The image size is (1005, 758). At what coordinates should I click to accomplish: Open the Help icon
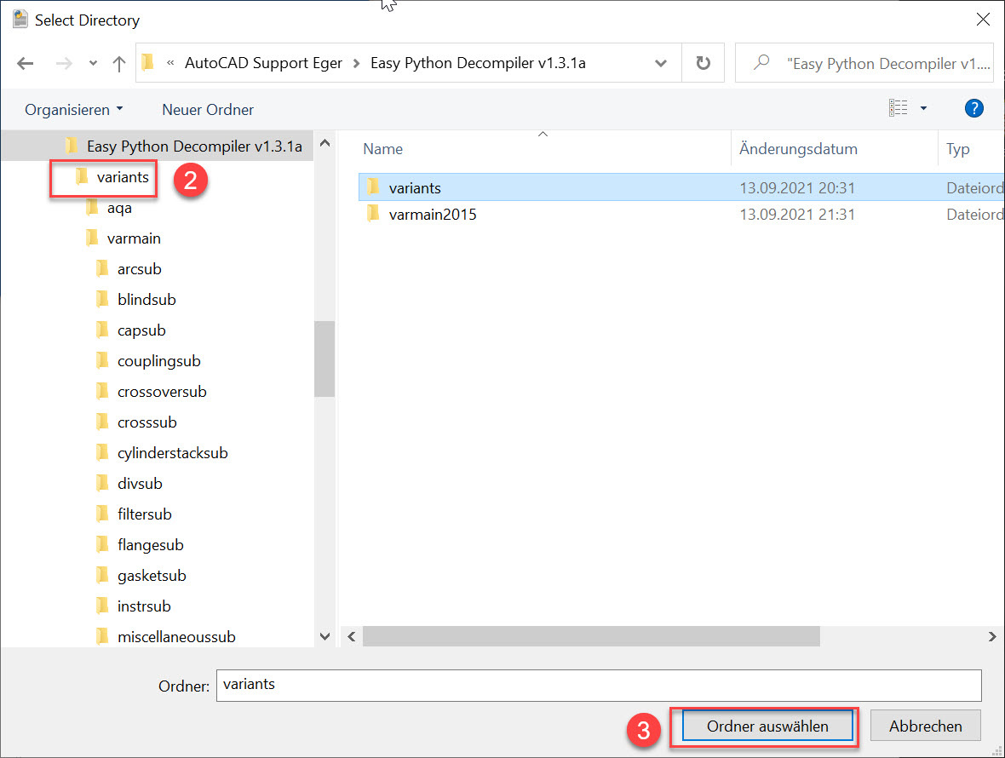coord(973,108)
